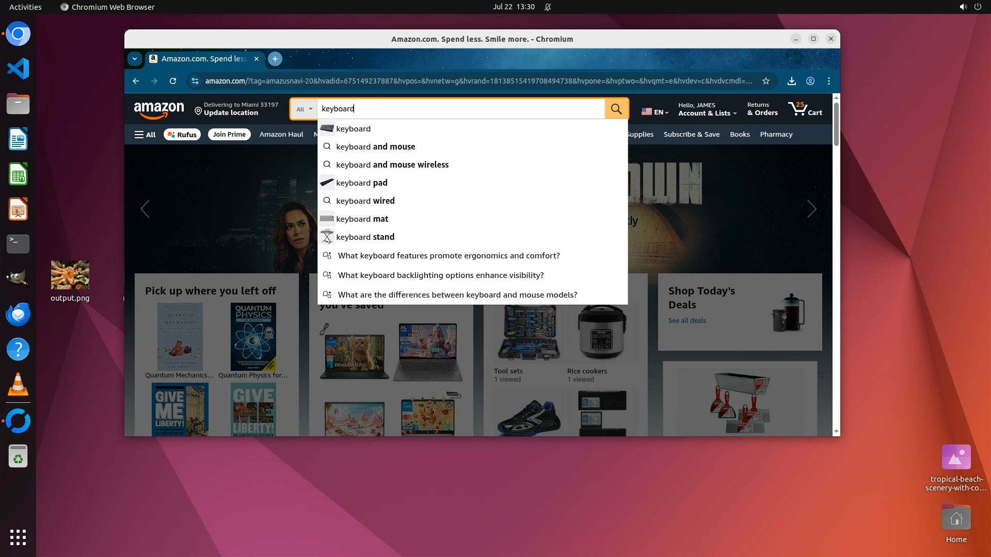The image size is (991, 557).
Task: Open Chromium three-dot menu
Action: (x=829, y=81)
